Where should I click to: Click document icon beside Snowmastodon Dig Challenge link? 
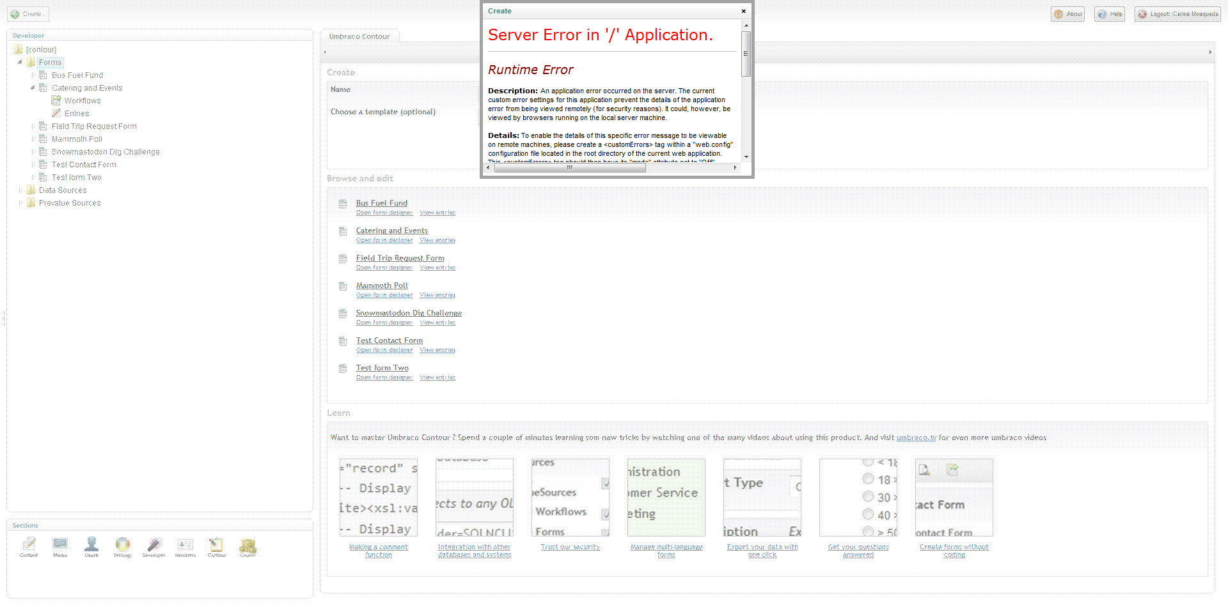343,314
